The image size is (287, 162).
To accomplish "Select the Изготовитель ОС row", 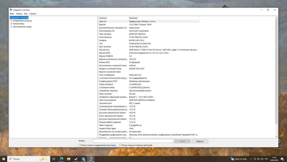I will point(149,31).
